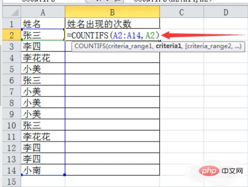Click the [criteria_range2, ...] argument in the tooltip

click(x=213, y=46)
